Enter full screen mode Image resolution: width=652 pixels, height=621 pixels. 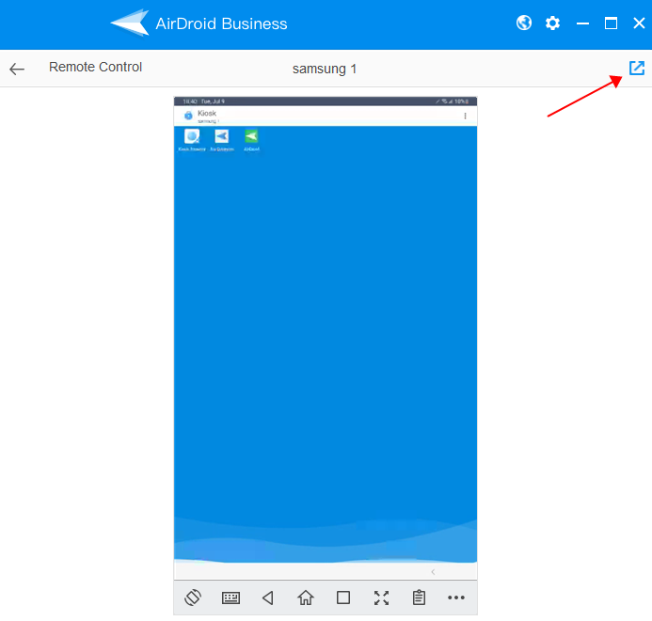[381, 598]
